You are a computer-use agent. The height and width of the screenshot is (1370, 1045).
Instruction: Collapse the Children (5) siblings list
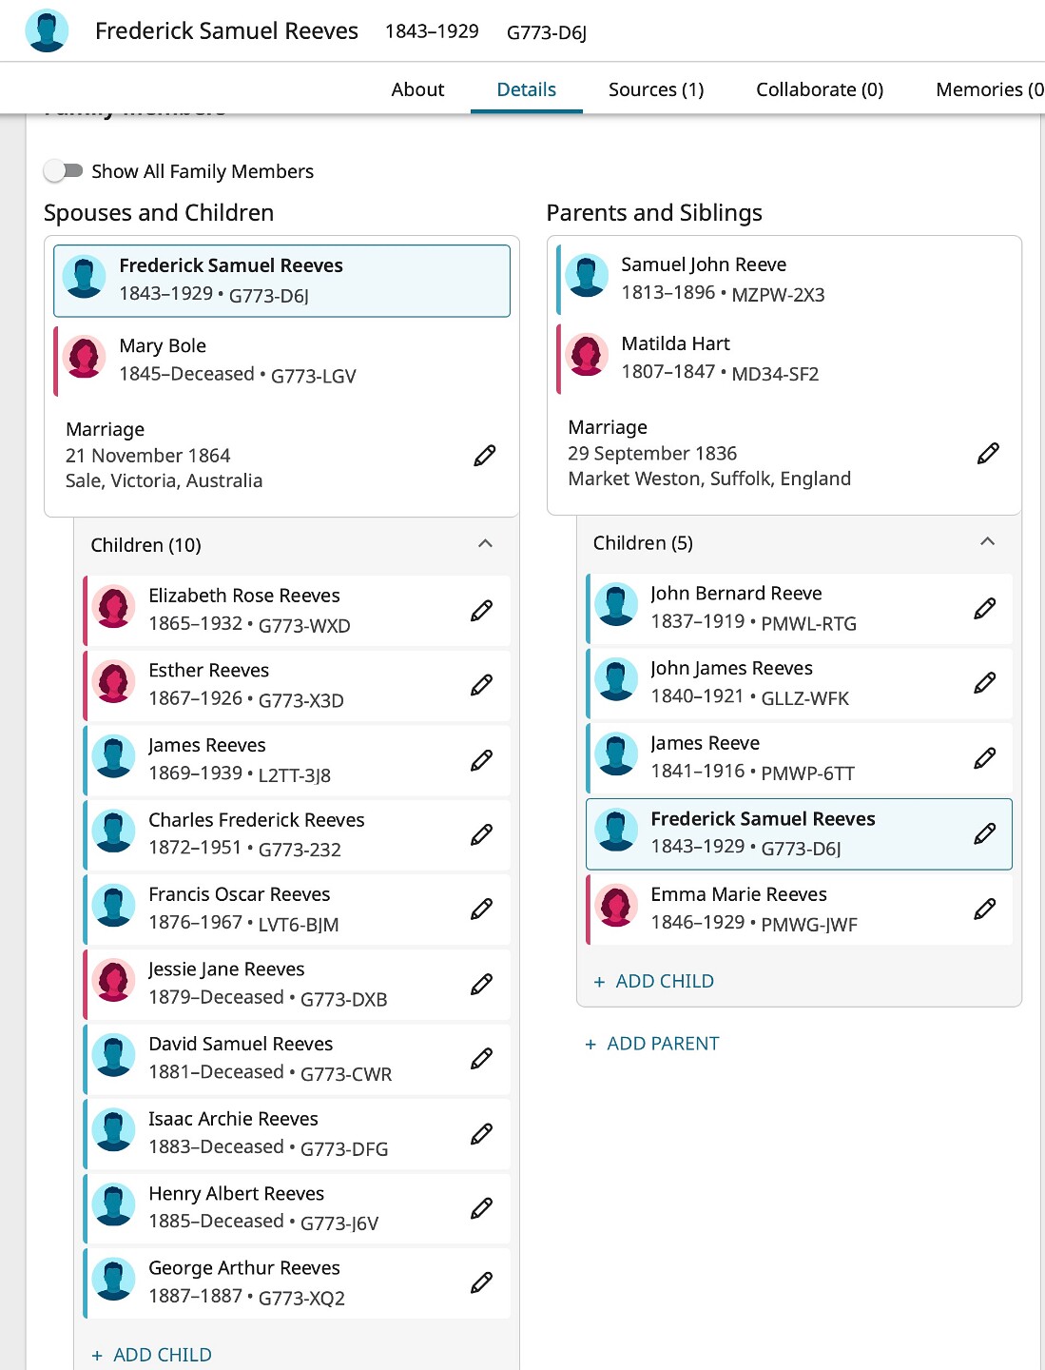pyautogui.click(x=988, y=542)
